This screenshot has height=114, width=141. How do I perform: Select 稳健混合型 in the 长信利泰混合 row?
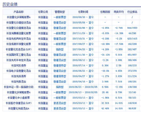(x=60, y=82)
